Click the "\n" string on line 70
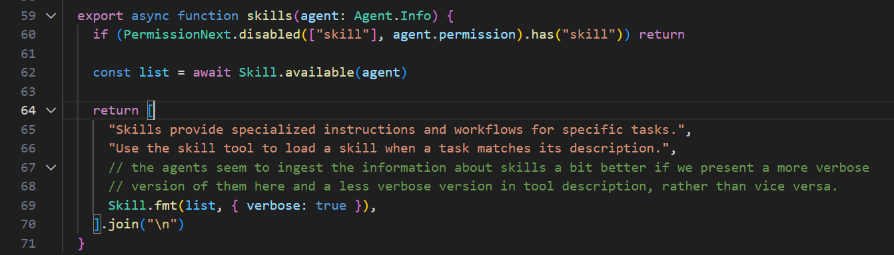This screenshot has width=894, height=255. pos(162,225)
